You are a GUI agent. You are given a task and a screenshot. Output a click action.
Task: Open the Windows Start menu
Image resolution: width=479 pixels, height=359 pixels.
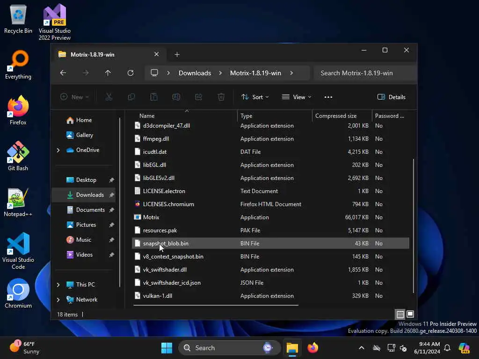[167, 348]
